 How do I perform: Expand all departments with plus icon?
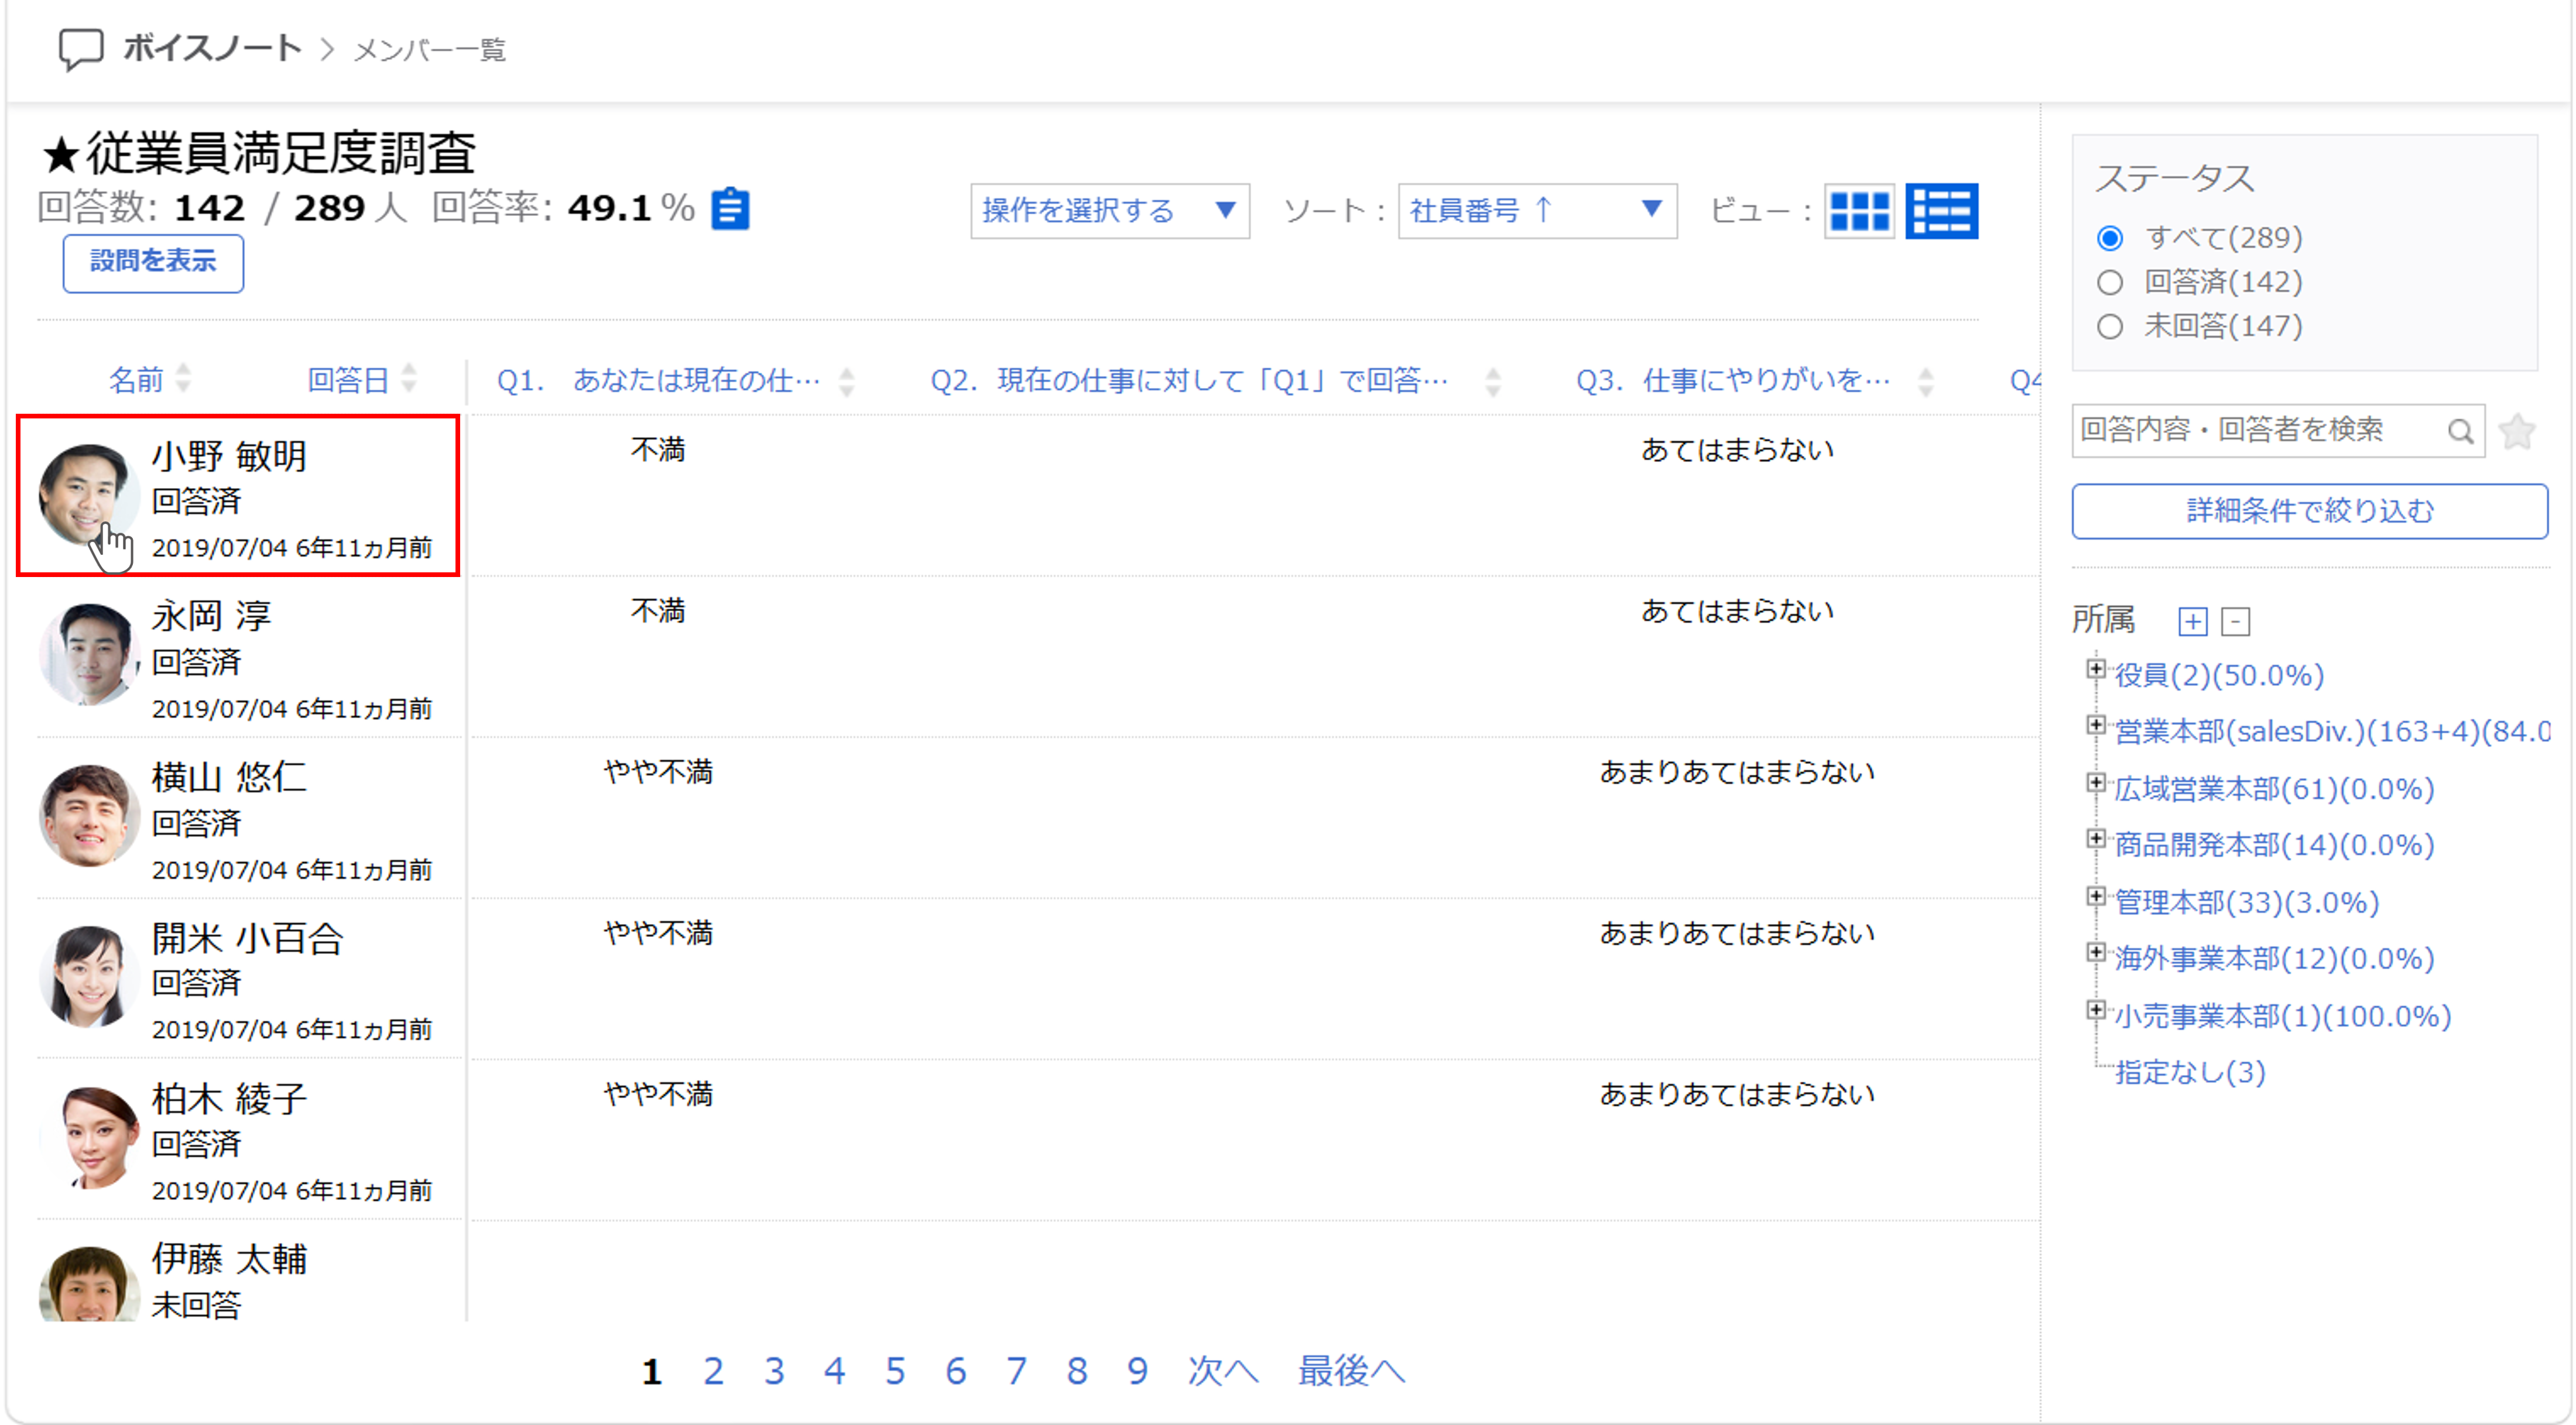[2192, 621]
